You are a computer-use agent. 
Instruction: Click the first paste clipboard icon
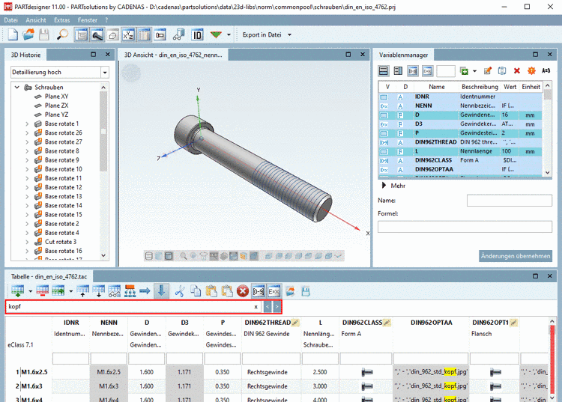coord(211,291)
